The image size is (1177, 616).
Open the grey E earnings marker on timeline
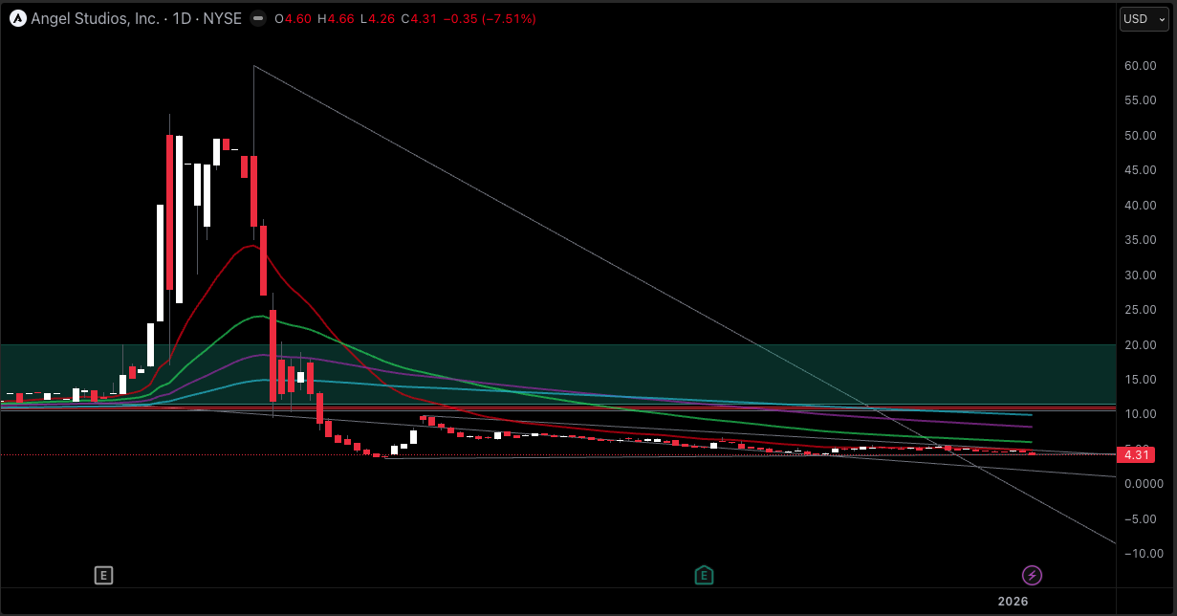[x=102, y=575]
